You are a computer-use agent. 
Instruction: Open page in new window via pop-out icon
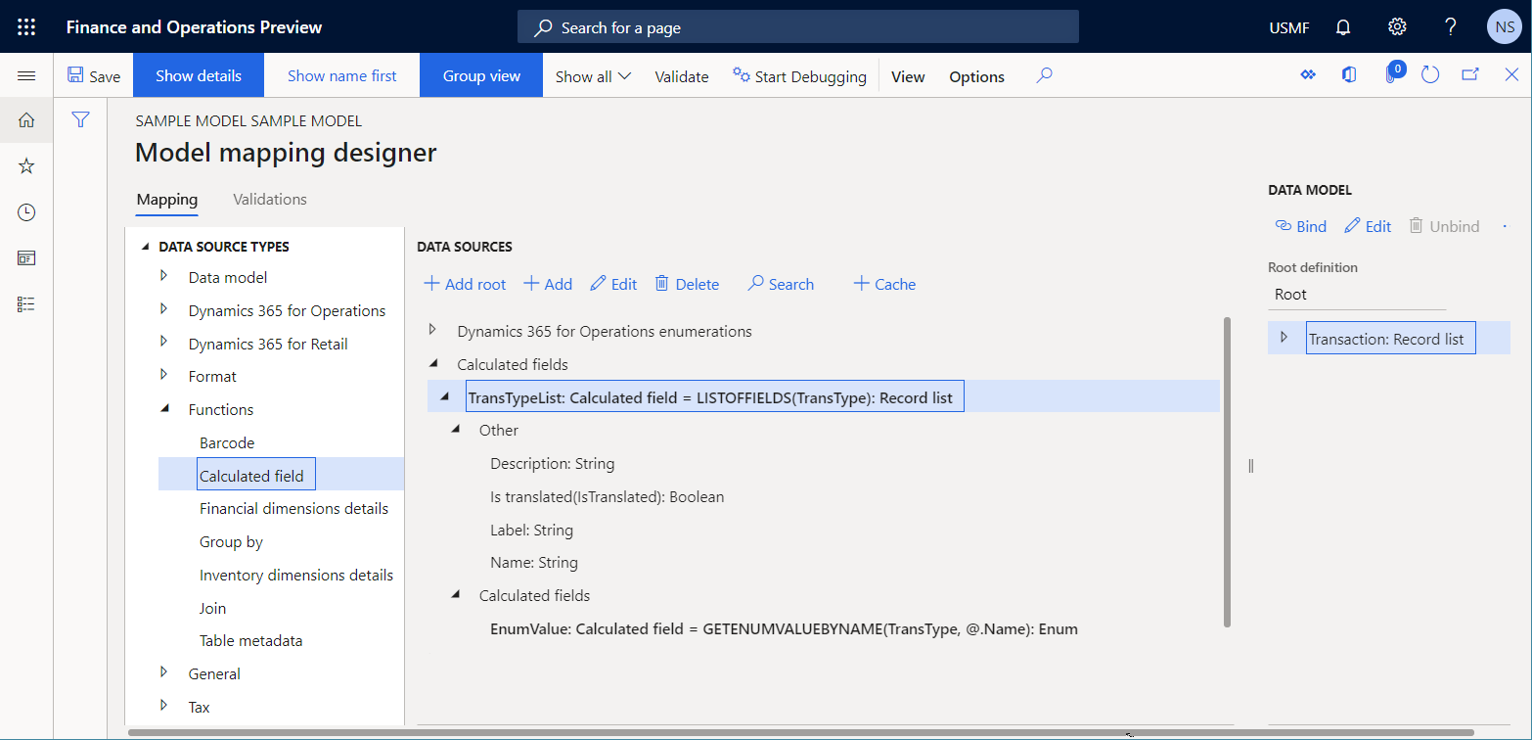pyautogui.click(x=1470, y=74)
